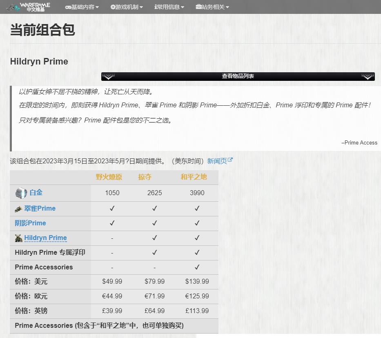Click the 野火燎原 column header
381x338 pixels.
point(109,177)
